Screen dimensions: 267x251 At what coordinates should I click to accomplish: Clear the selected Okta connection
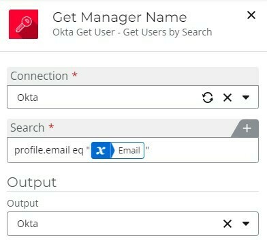[227, 98]
